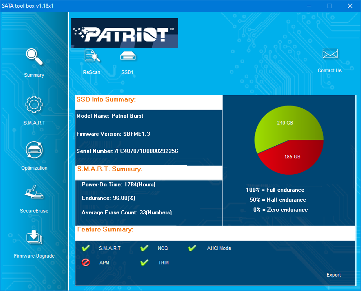Click the Serial Number:7FC407071B0800292256 text
Image resolution: width=361 pixels, height=291 pixels.
coord(127,151)
